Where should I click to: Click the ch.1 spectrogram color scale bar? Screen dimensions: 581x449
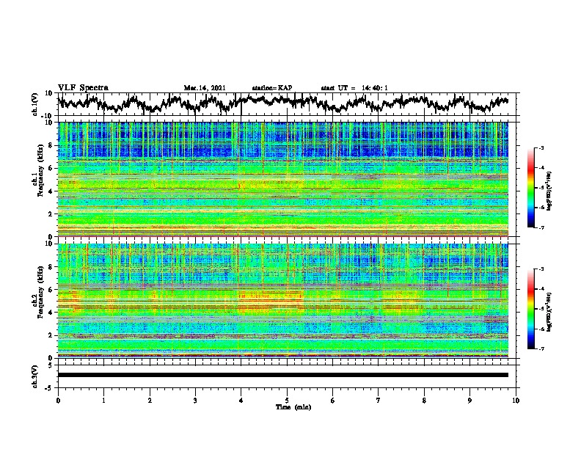(530, 188)
